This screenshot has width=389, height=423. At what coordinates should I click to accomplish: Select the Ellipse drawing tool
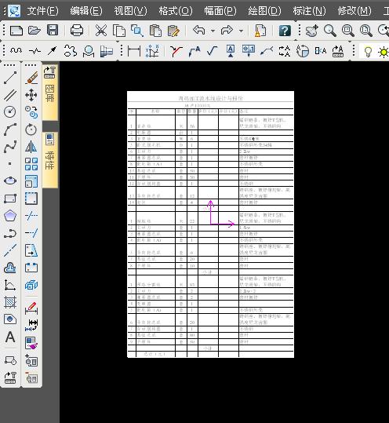(x=10, y=181)
